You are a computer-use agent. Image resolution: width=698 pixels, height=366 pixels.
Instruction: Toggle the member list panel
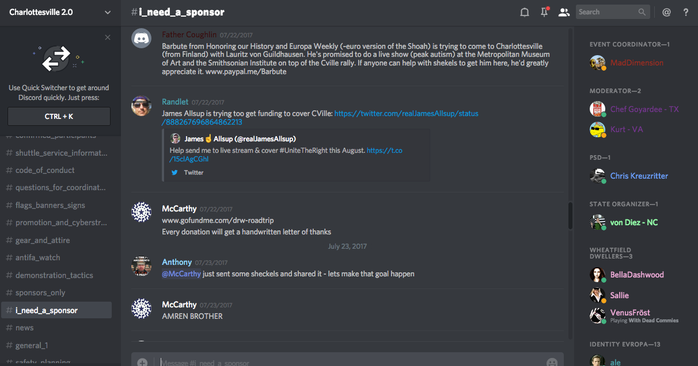(x=564, y=12)
